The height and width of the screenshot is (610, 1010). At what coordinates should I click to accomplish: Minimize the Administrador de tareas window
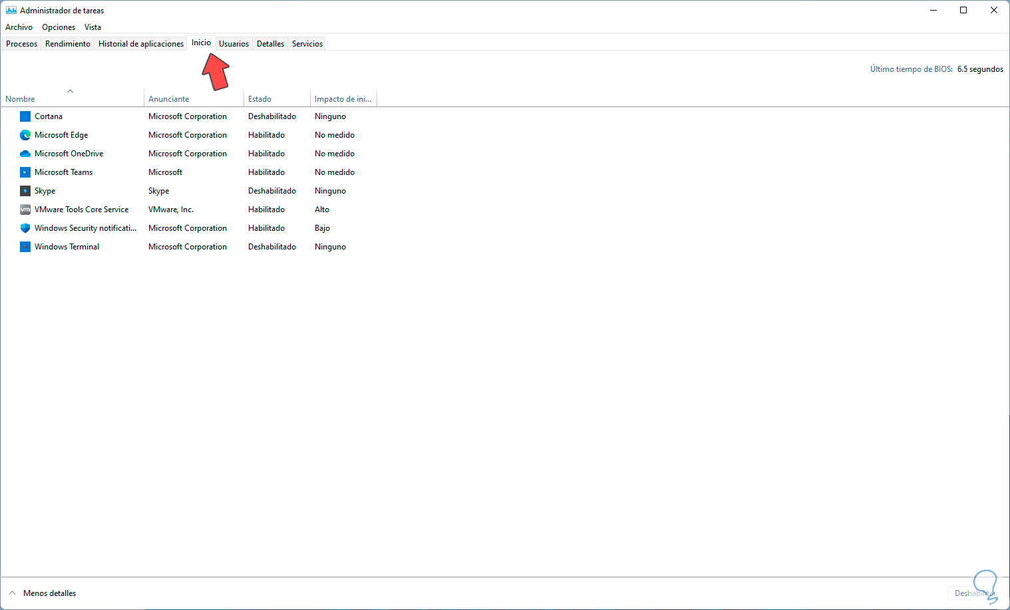click(933, 11)
